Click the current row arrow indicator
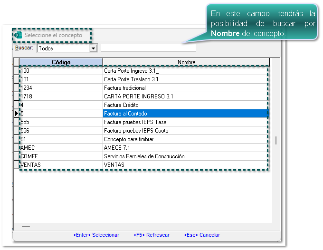 (17, 114)
